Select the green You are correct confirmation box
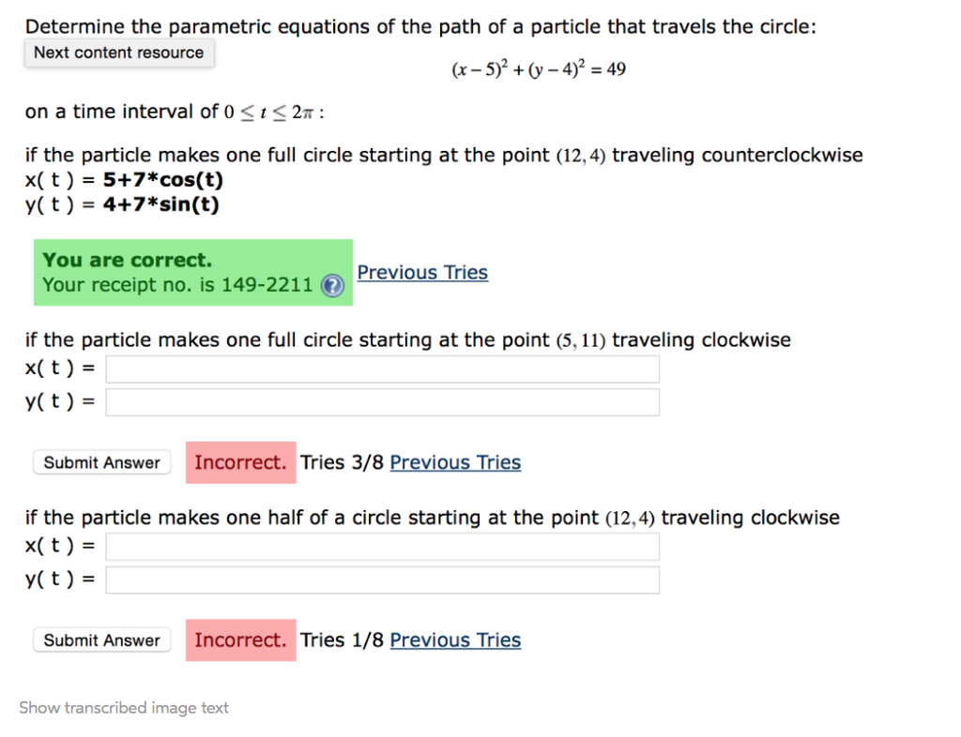 [192, 272]
